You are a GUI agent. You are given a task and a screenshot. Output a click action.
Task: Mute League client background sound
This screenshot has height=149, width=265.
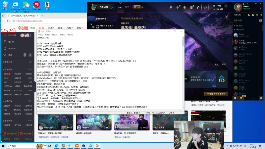click(227, 17)
